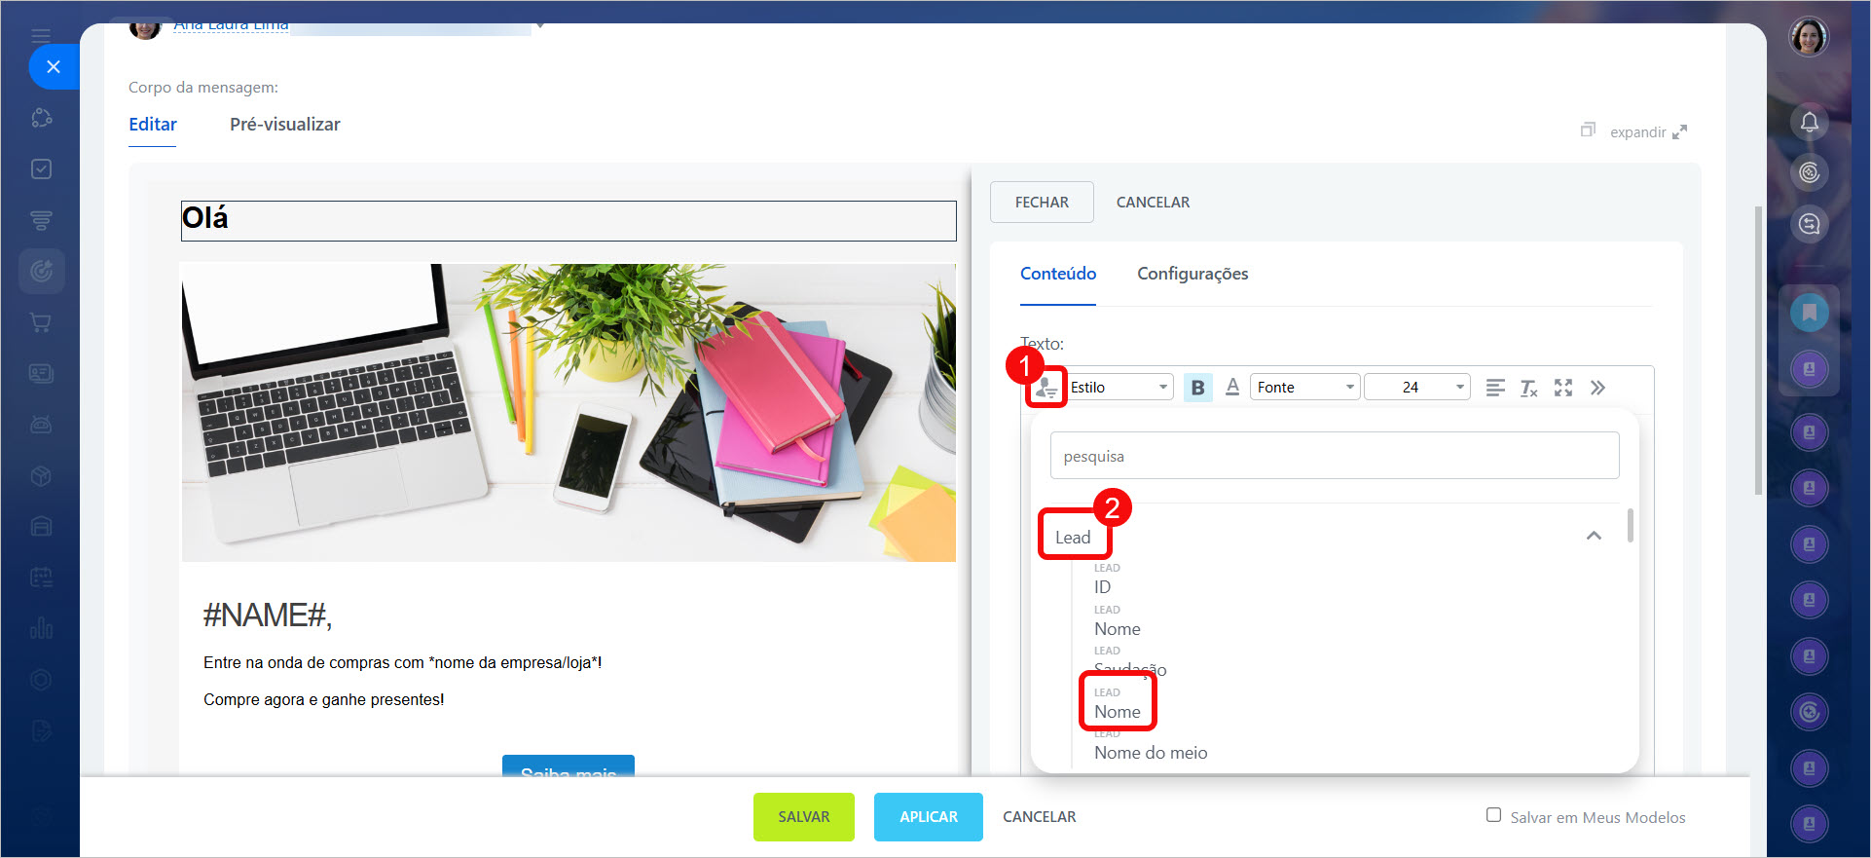Switch to the Pré-visualizar tab
The image size is (1871, 858).
click(285, 125)
